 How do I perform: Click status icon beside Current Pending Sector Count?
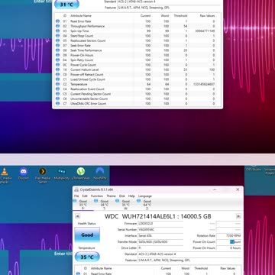57,94
